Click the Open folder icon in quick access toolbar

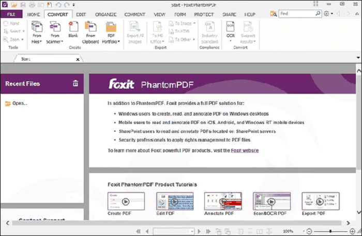click(14, 5)
